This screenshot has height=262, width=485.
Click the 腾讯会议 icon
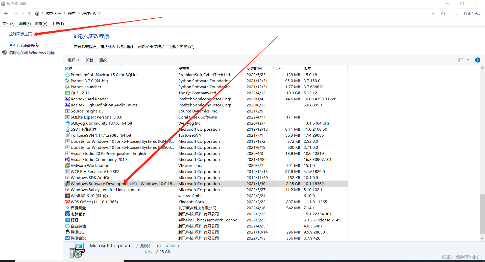(x=67, y=238)
